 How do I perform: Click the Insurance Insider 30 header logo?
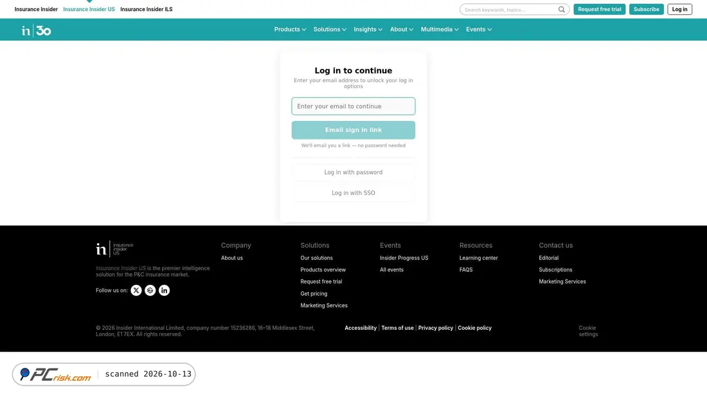point(37,30)
